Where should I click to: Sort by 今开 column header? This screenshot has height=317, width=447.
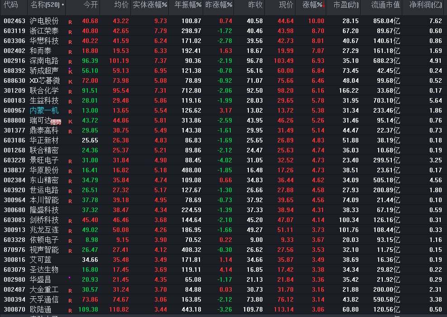pos(90,5)
